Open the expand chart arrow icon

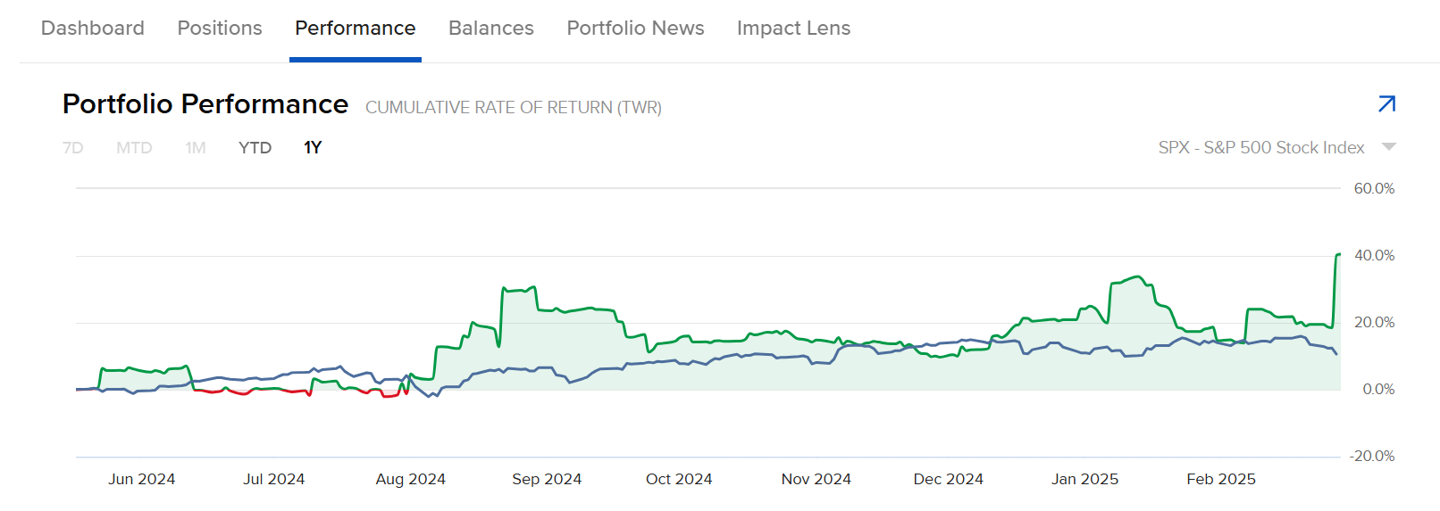[1386, 104]
